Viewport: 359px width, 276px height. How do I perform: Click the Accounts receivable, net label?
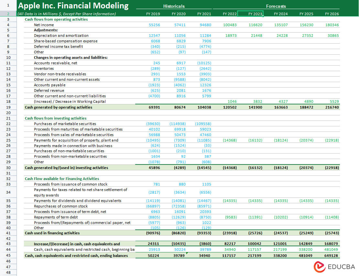tap(55, 63)
